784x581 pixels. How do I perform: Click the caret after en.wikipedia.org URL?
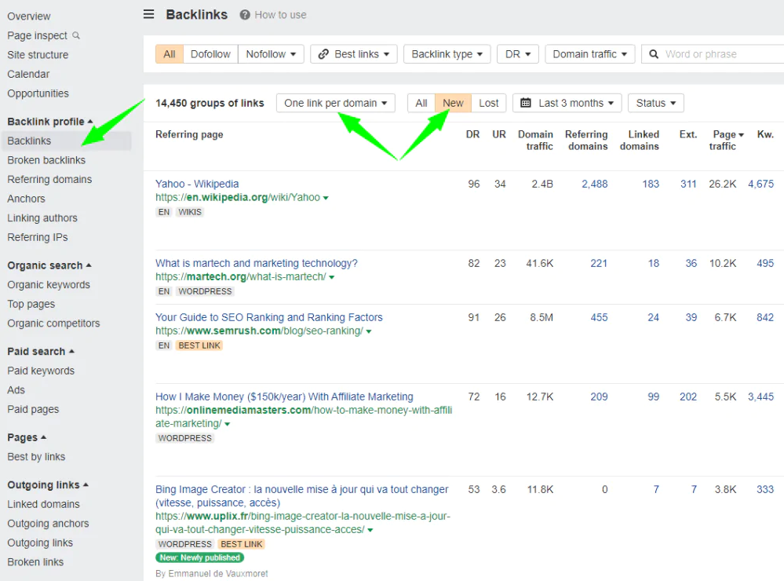point(326,198)
